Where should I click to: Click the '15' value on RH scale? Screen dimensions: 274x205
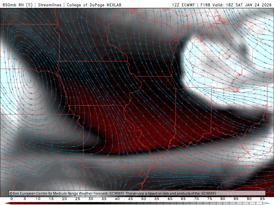(x=51, y=199)
